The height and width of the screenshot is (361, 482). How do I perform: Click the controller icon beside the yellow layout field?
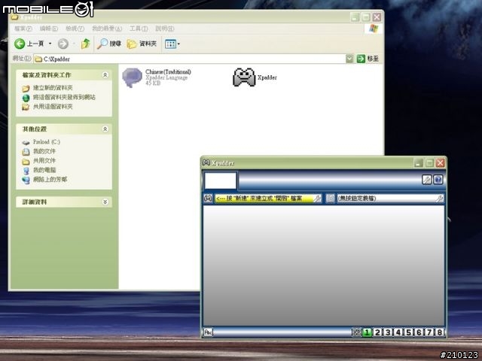pos(208,199)
